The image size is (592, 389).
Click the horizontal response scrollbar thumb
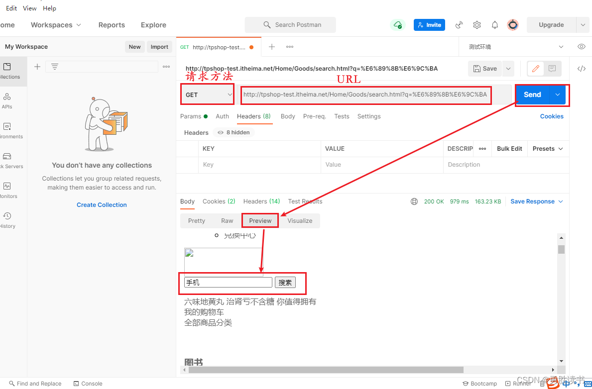pyautogui.click(x=326, y=370)
